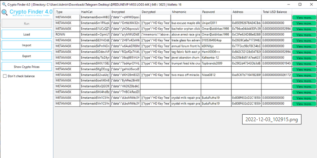
Task: Select the balance cell 0.0000000000001945
Action: [277, 63]
